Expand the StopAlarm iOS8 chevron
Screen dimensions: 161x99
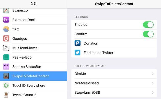[153, 93]
